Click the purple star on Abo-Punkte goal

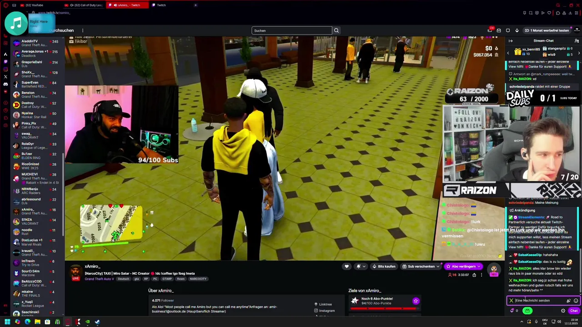coord(416,301)
